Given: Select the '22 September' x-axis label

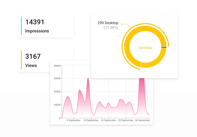Looking at the screenshot, I should coord(126,121).
